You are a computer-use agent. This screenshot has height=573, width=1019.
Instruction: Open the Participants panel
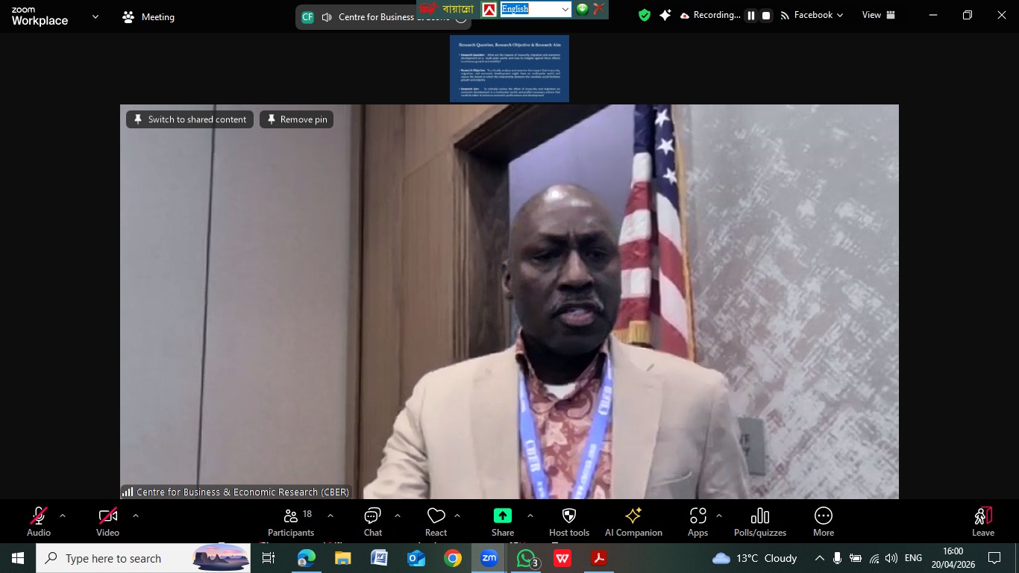[291, 522]
